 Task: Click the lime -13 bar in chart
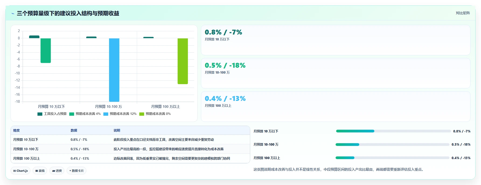[x=183, y=61]
